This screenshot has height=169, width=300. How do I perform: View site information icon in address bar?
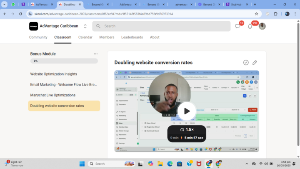(30, 14)
